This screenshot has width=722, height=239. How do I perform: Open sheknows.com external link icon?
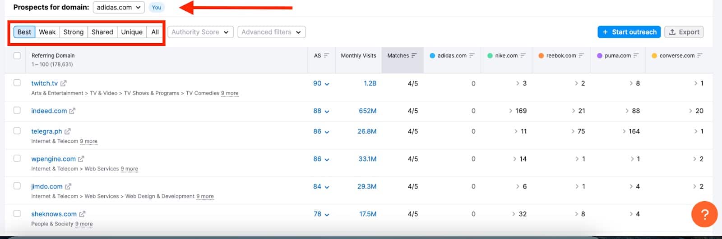click(x=82, y=214)
